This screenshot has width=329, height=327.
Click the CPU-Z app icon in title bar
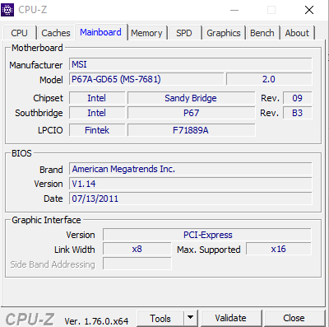point(7,10)
